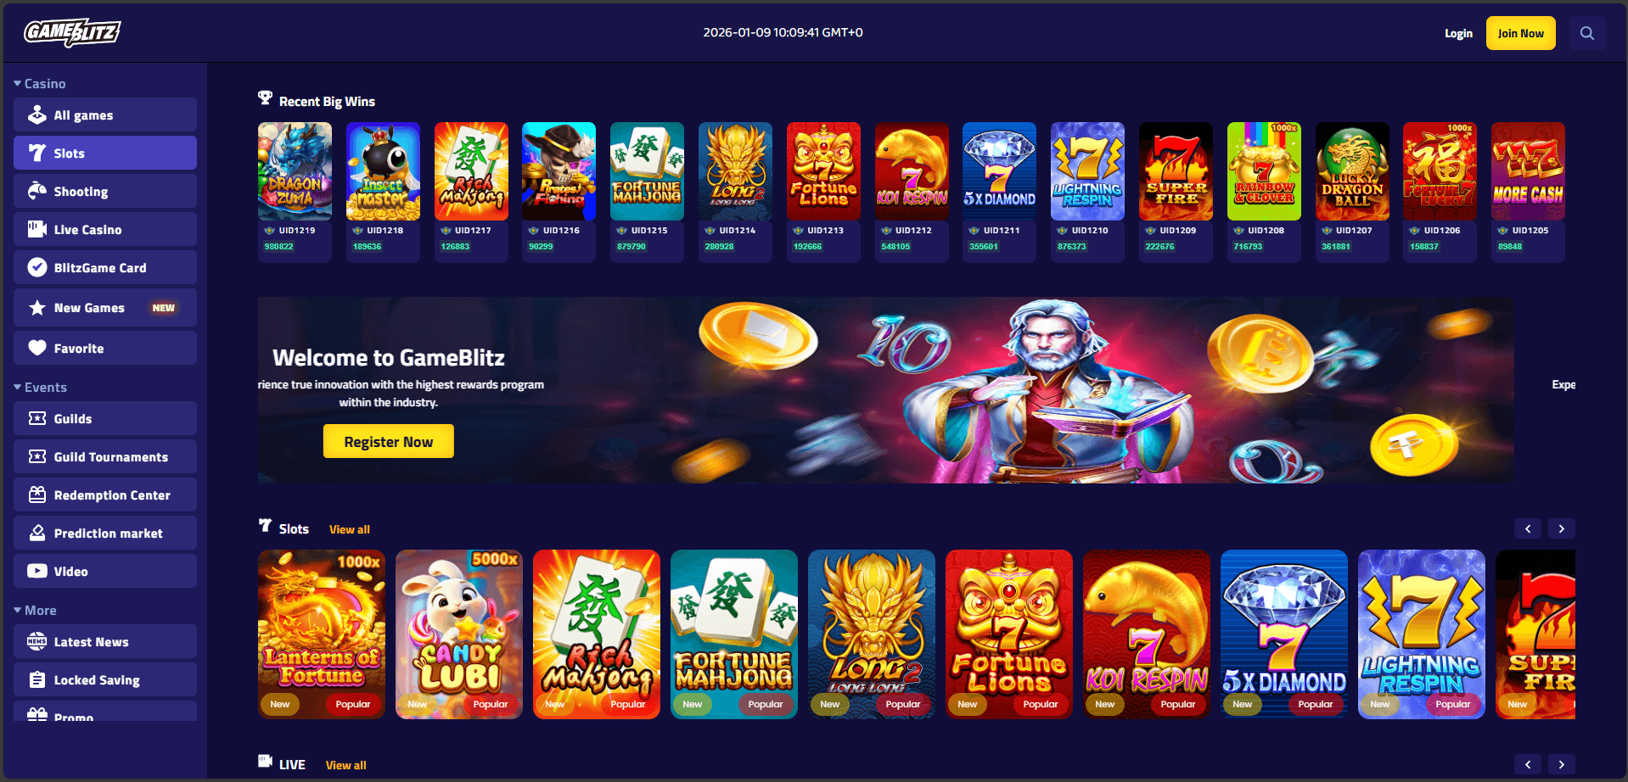Advance Slots carousel with next arrow

pyautogui.click(x=1561, y=528)
